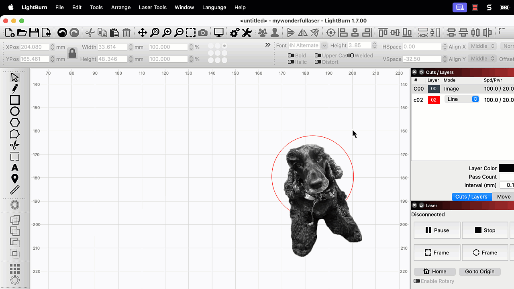
Task: Open the Laser Tools menu
Action: coord(153,7)
